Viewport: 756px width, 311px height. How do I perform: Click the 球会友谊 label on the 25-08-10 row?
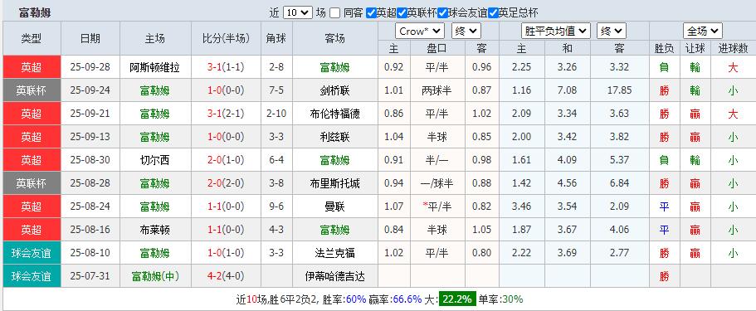click(x=32, y=253)
